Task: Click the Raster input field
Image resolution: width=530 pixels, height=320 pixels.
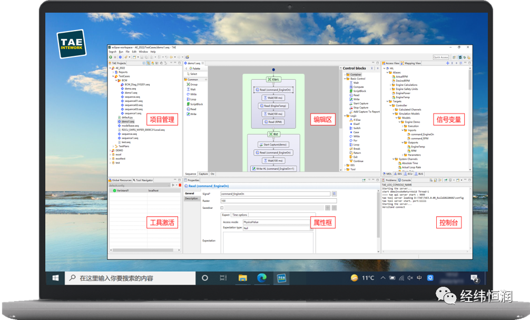Action: click(x=279, y=201)
